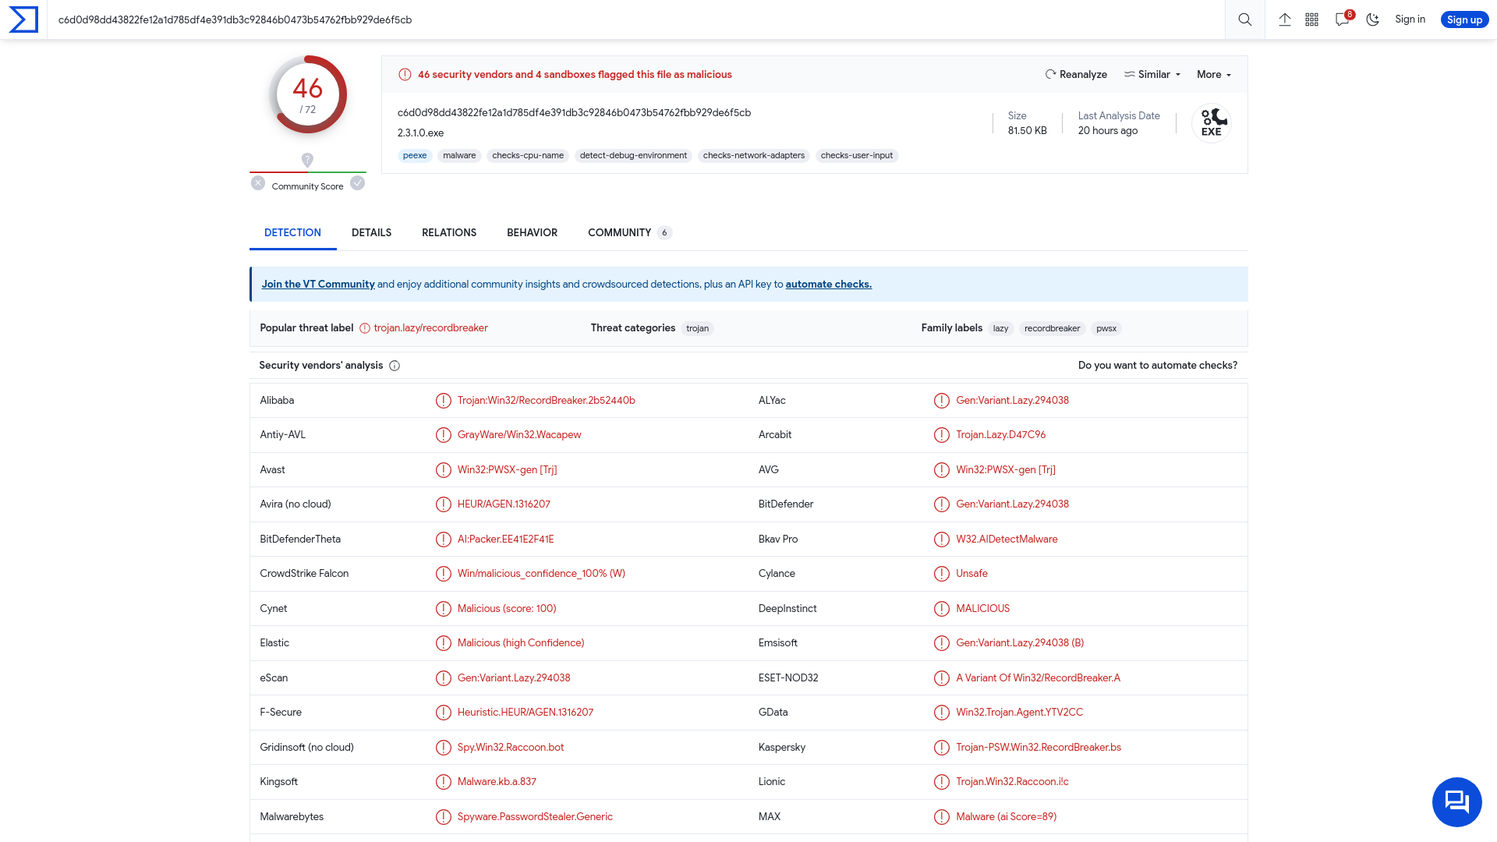Click the trojan threat category tag
Image resolution: width=1497 pixels, height=842 pixels.
[697, 328]
